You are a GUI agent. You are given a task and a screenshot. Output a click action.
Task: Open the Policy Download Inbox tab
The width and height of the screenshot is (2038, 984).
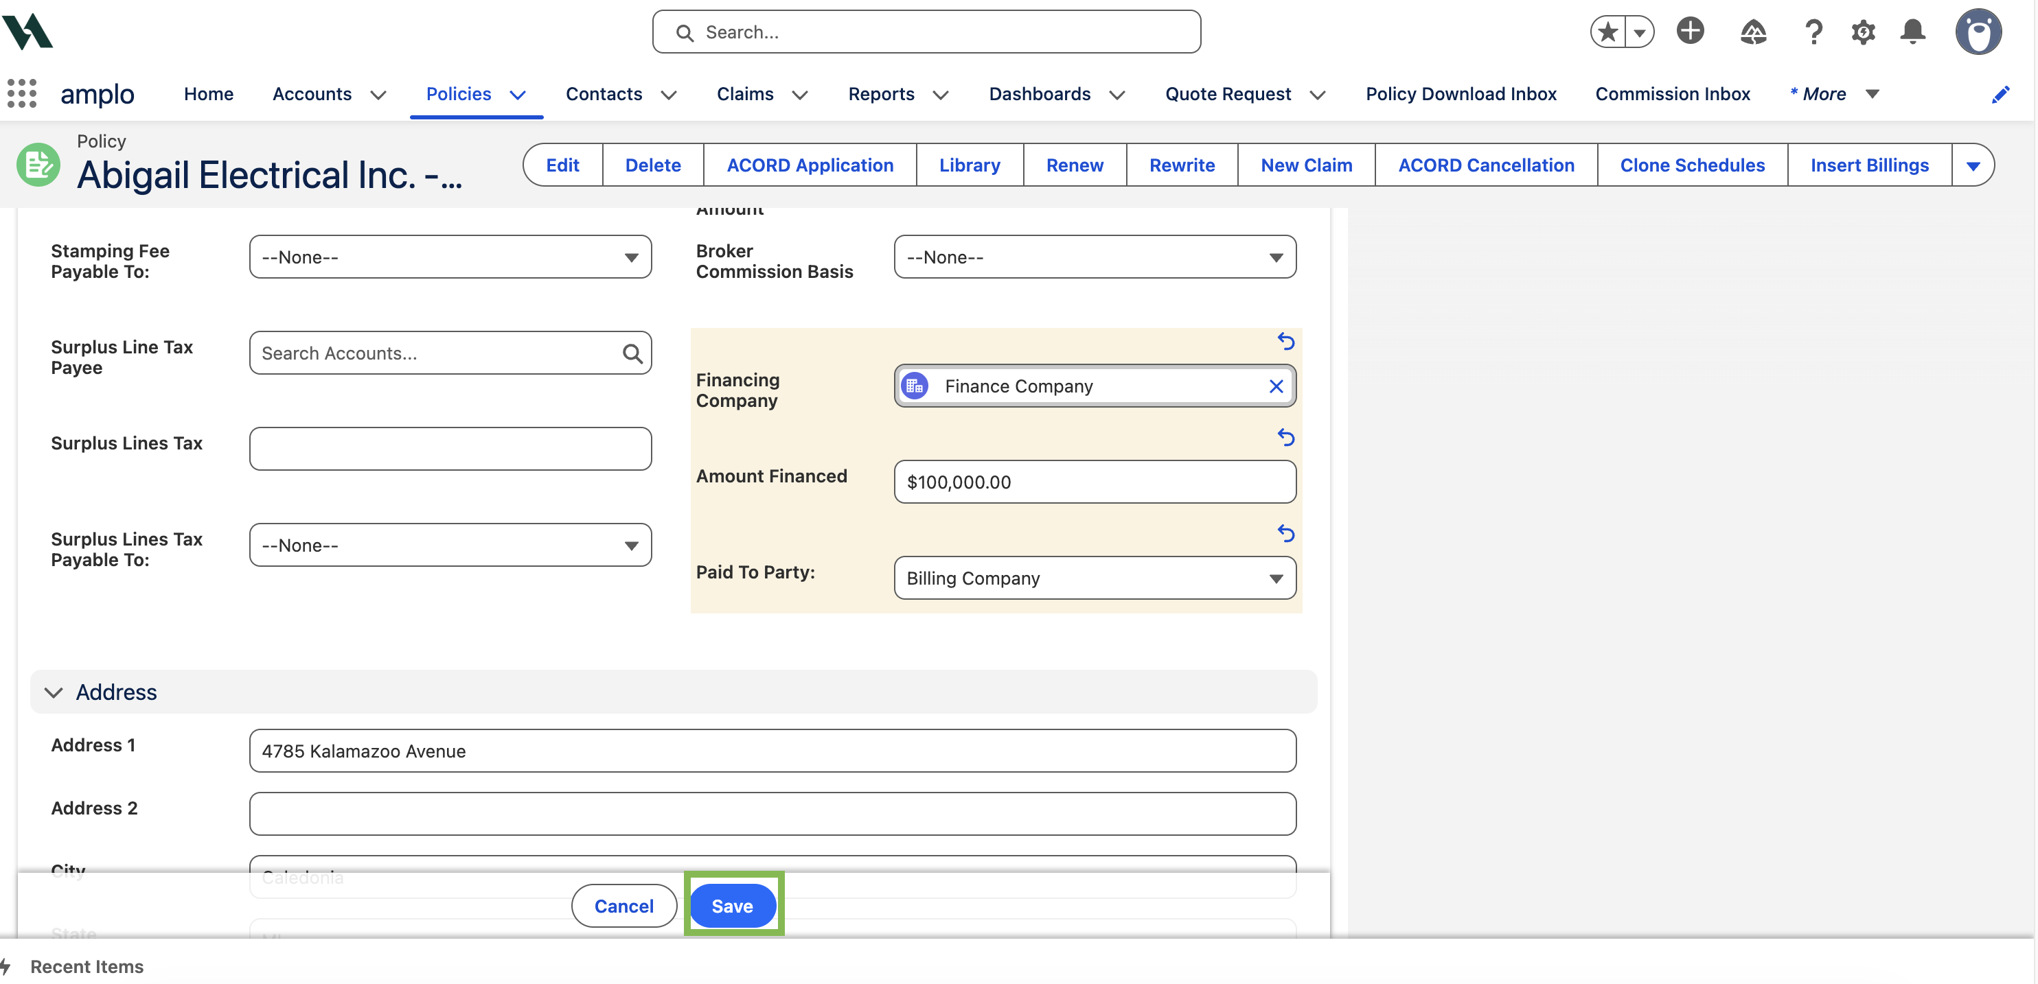[x=1461, y=93]
